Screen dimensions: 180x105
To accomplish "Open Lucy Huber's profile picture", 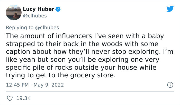I will tap(14, 13).
